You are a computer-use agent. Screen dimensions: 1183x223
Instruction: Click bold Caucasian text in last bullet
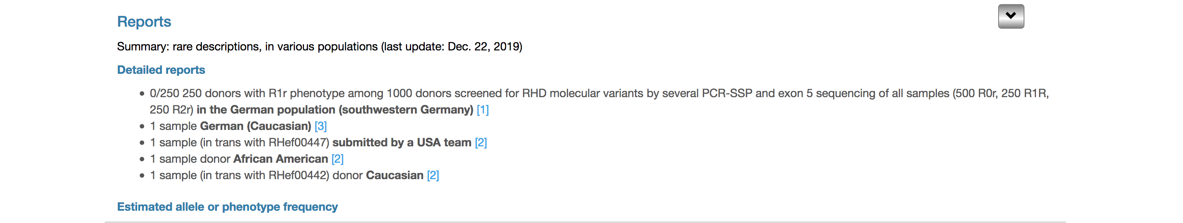coord(394,175)
